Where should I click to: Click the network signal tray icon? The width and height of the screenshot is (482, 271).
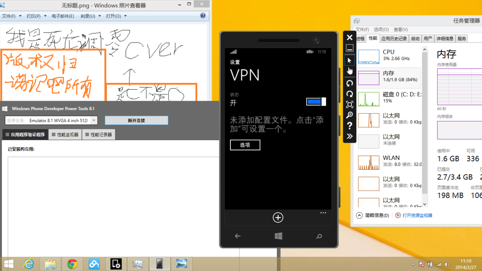point(439,265)
